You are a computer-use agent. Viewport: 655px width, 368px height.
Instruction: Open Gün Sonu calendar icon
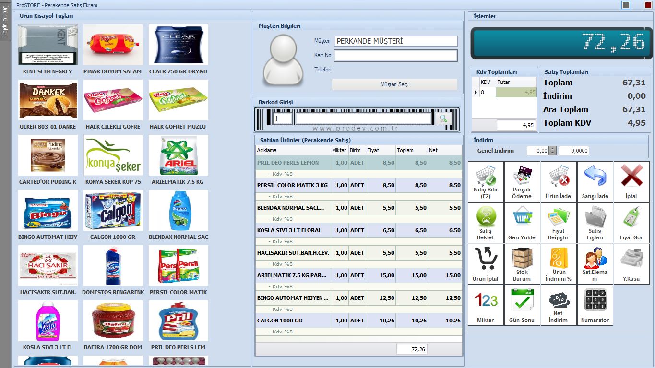tap(522, 305)
